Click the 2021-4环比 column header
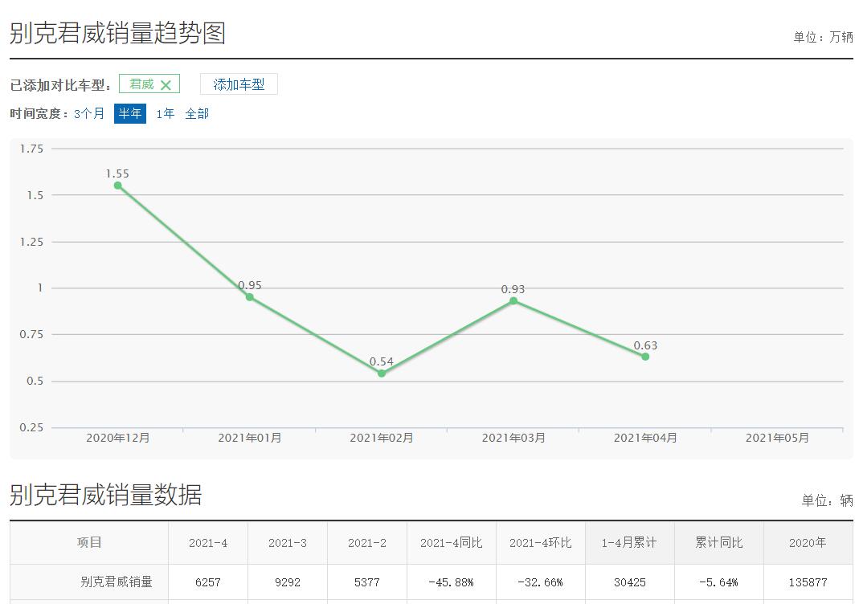 [x=541, y=543]
